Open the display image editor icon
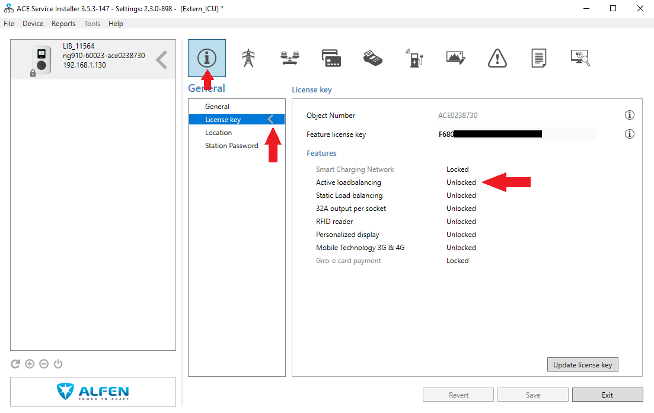 [x=455, y=58]
